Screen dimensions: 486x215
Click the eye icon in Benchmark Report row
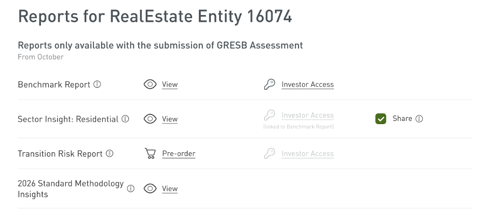[x=150, y=84]
